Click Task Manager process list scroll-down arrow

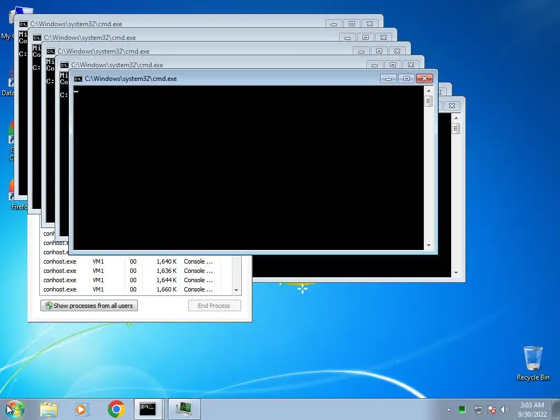(236, 290)
